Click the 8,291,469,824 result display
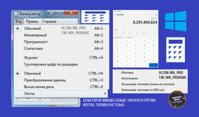 point(145,23)
